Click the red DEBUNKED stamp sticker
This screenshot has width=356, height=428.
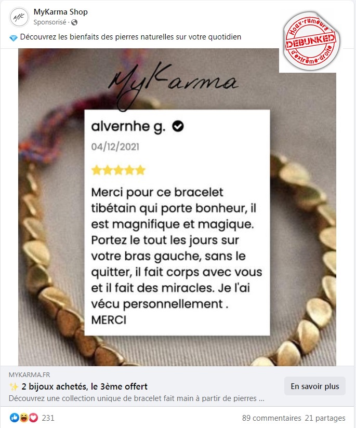pos(311,41)
